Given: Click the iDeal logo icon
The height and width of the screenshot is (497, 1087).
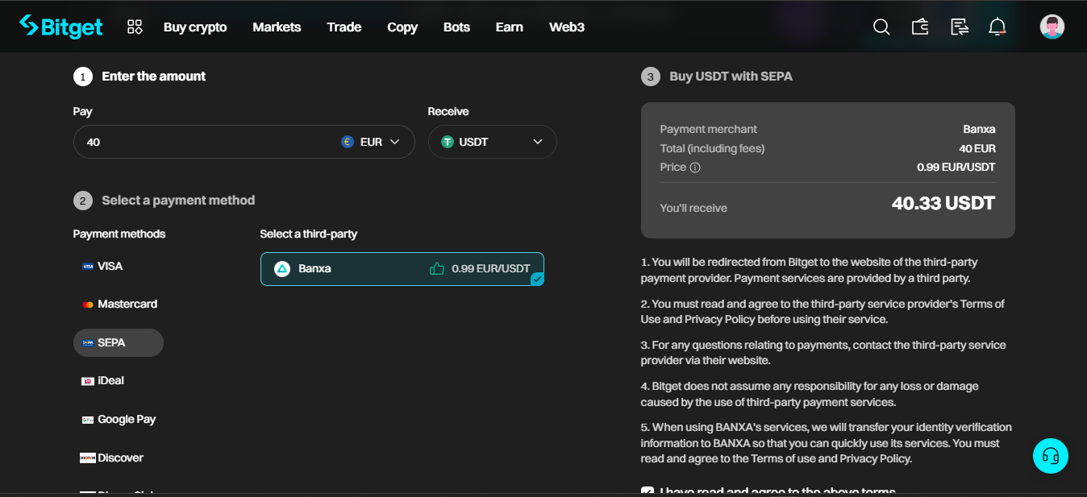Looking at the screenshot, I should [88, 381].
